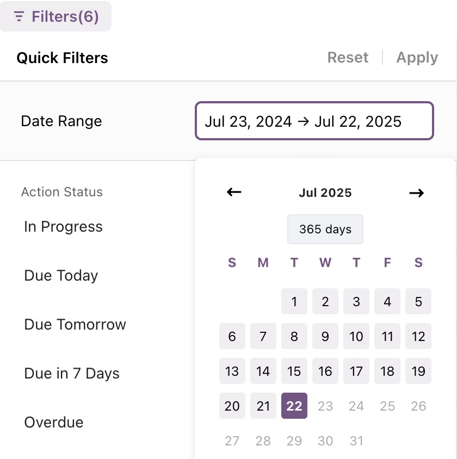Toggle the Overdue status filter

point(54,423)
